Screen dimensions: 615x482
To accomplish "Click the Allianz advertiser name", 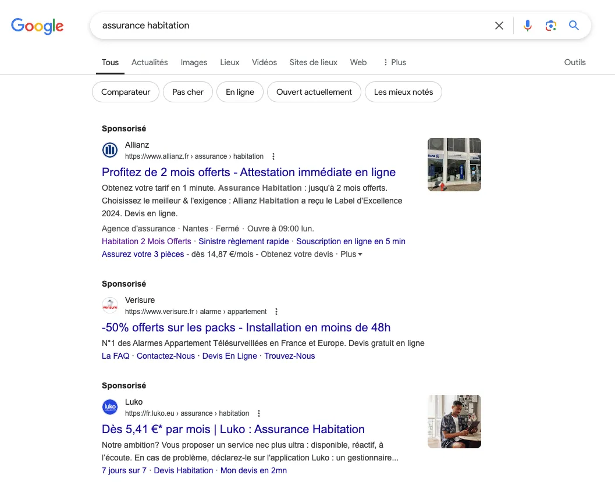I will tap(137, 145).
